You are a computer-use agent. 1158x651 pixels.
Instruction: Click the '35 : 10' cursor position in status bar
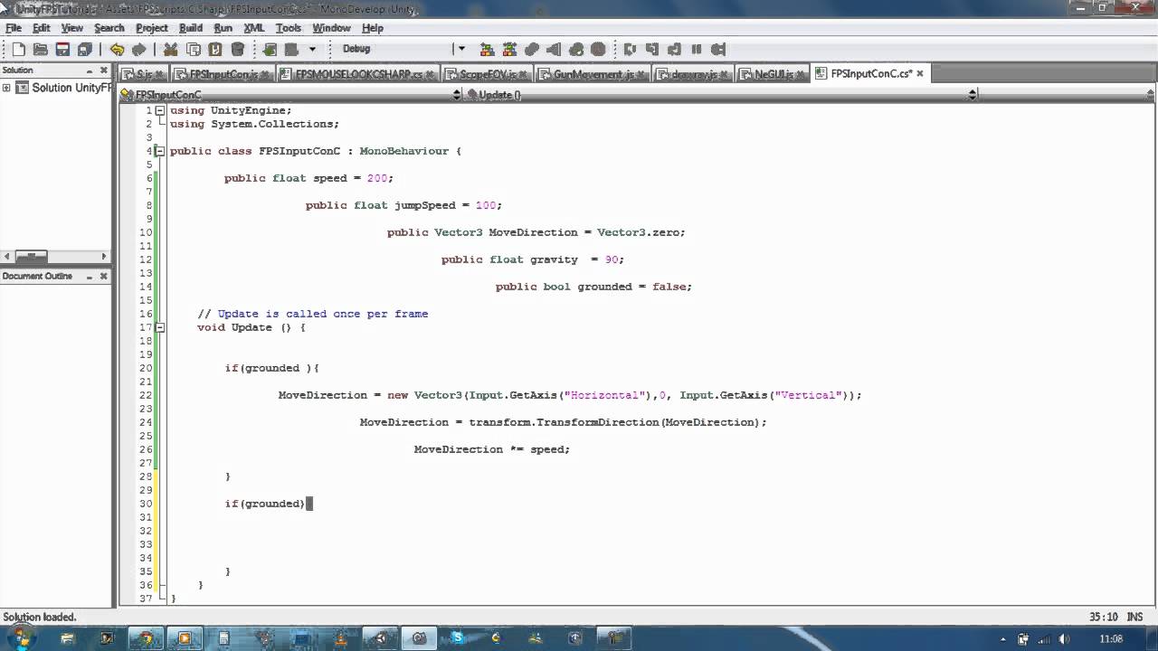pyautogui.click(x=1103, y=617)
